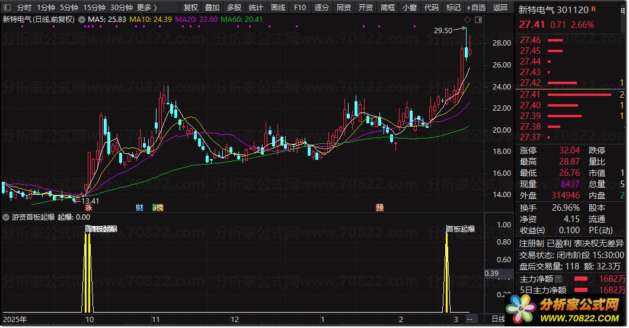Add stock via +自选 button

pyautogui.click(x=475, y=8)
